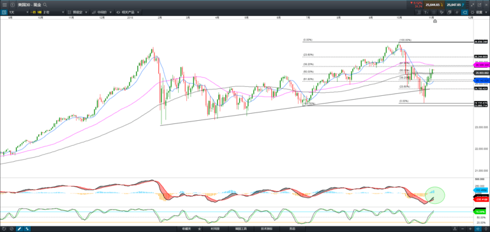This screenshot has width=490, height=232.
Task: Open the 相关产品 related products dropdown
Action: [128, 12]
